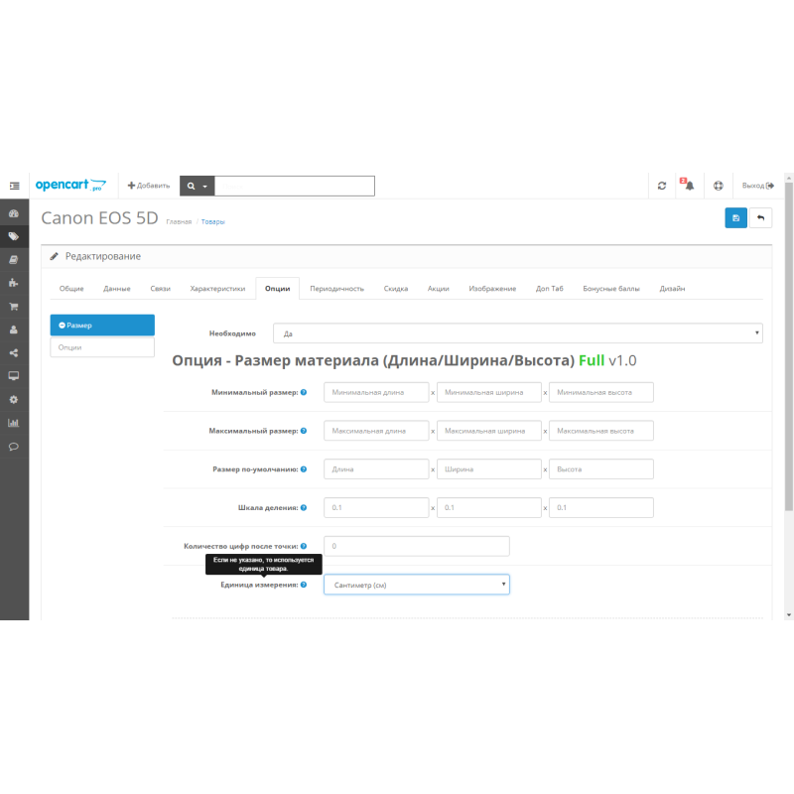Switch to the Характеристики tab
Screen dimensions: 794x794
(217, 289)
